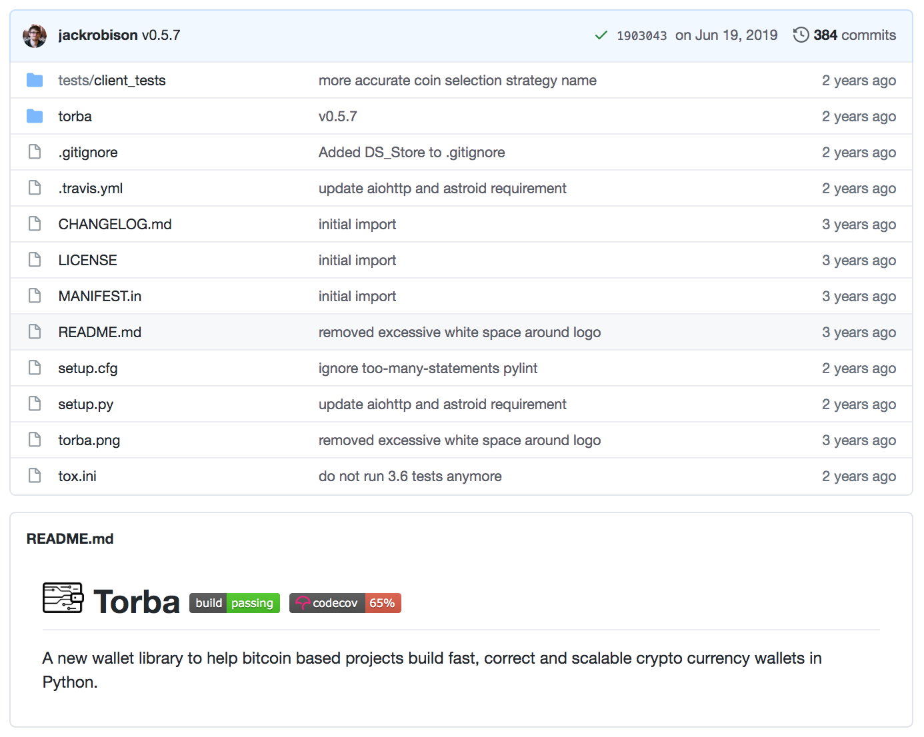Open the v0.5.7 commit message in header

coord(161,35)
